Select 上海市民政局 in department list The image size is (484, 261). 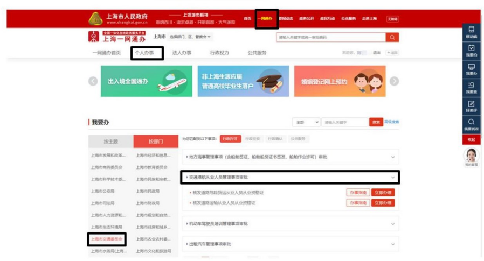[x=148, y=192]
